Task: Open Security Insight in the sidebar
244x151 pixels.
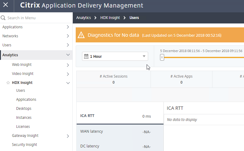Action: tap(24, 145)
